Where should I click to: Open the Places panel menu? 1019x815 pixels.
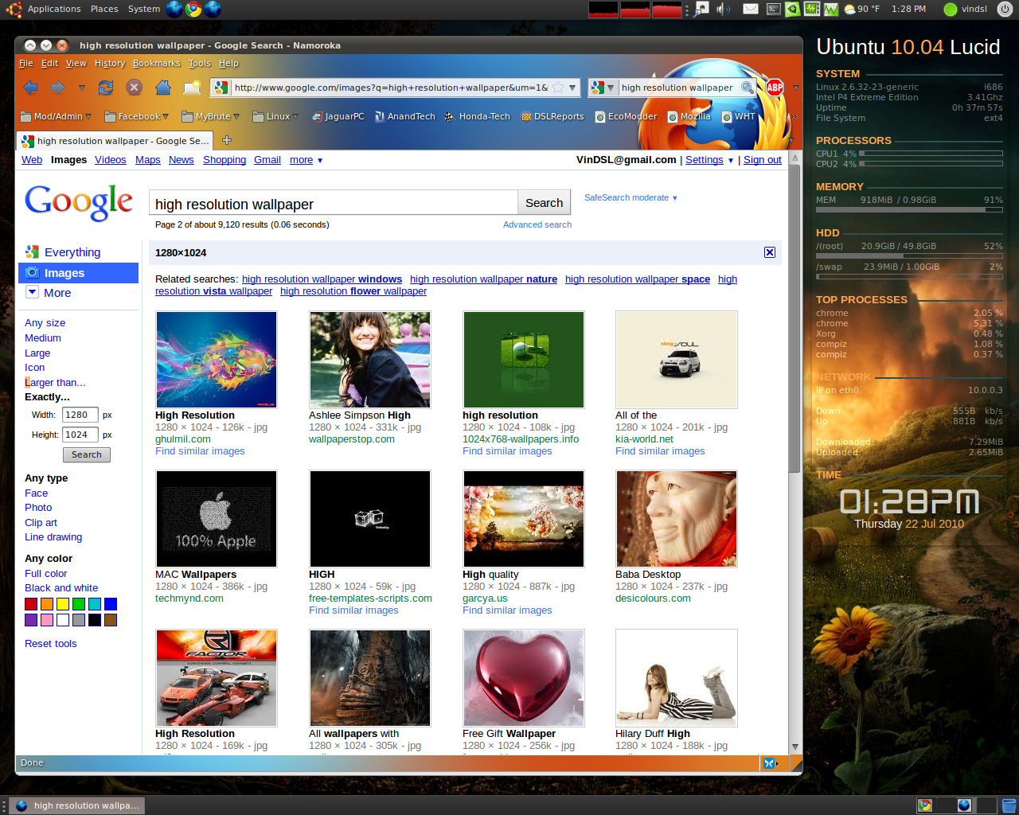pyautogui.click(x=104, y=9)
